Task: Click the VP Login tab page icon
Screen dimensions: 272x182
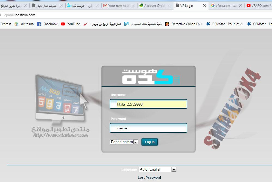Action: (x=177, y=5)
